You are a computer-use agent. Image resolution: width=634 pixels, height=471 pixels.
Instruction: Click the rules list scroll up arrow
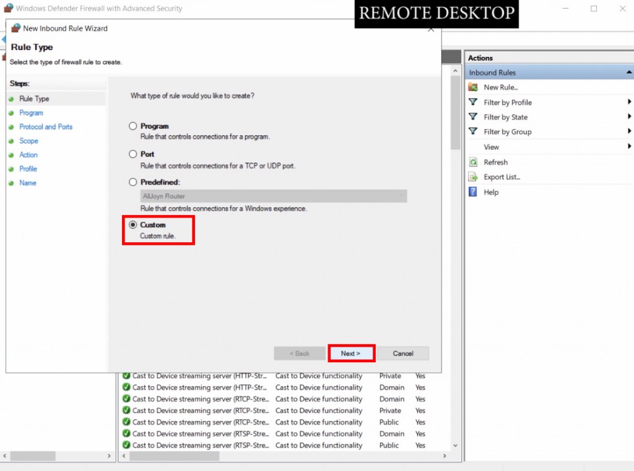click(x=455, y=70)
